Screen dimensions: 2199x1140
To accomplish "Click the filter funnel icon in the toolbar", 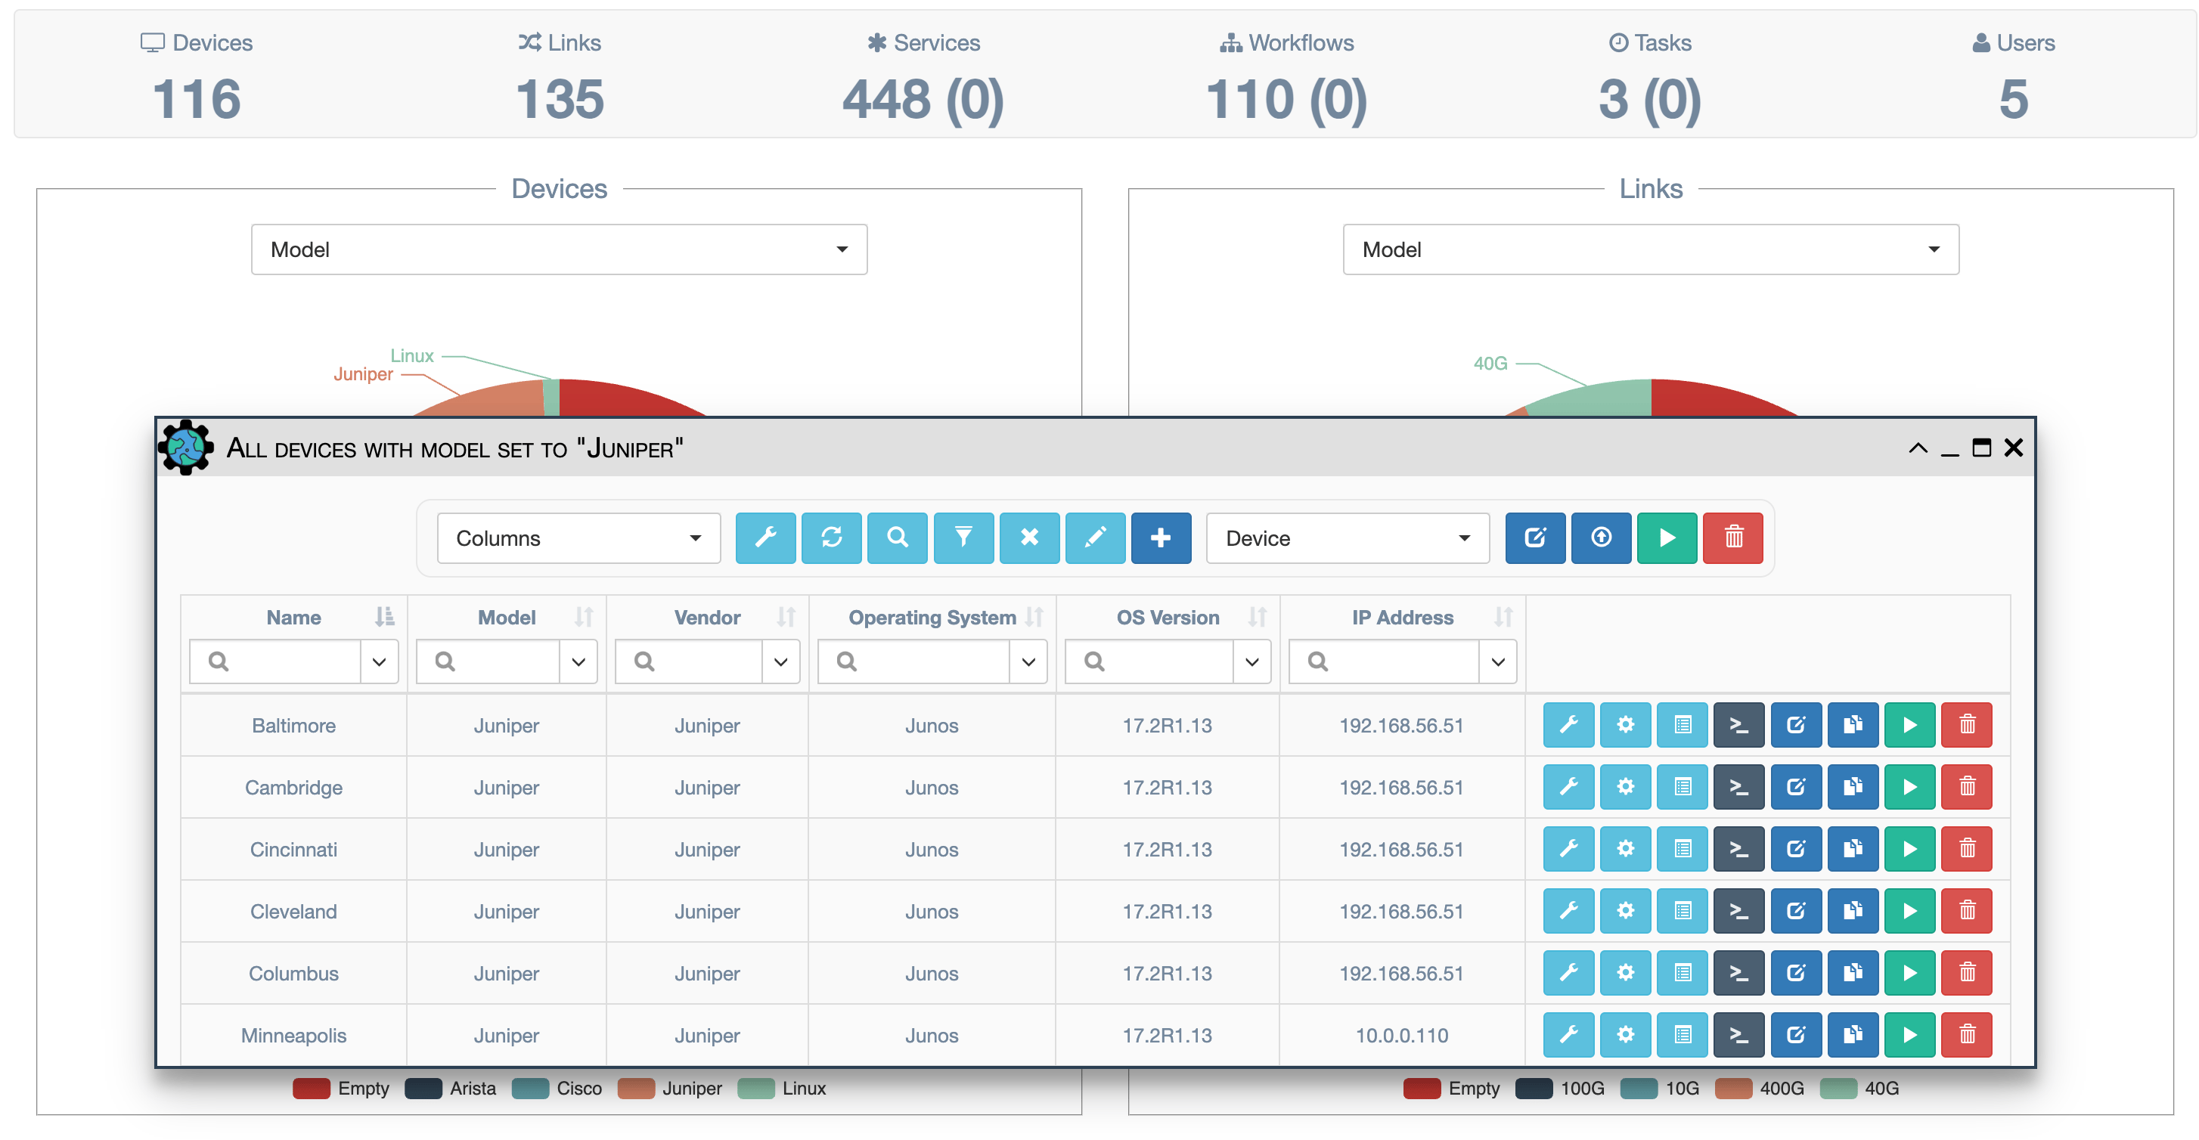I will pos(963,537).
